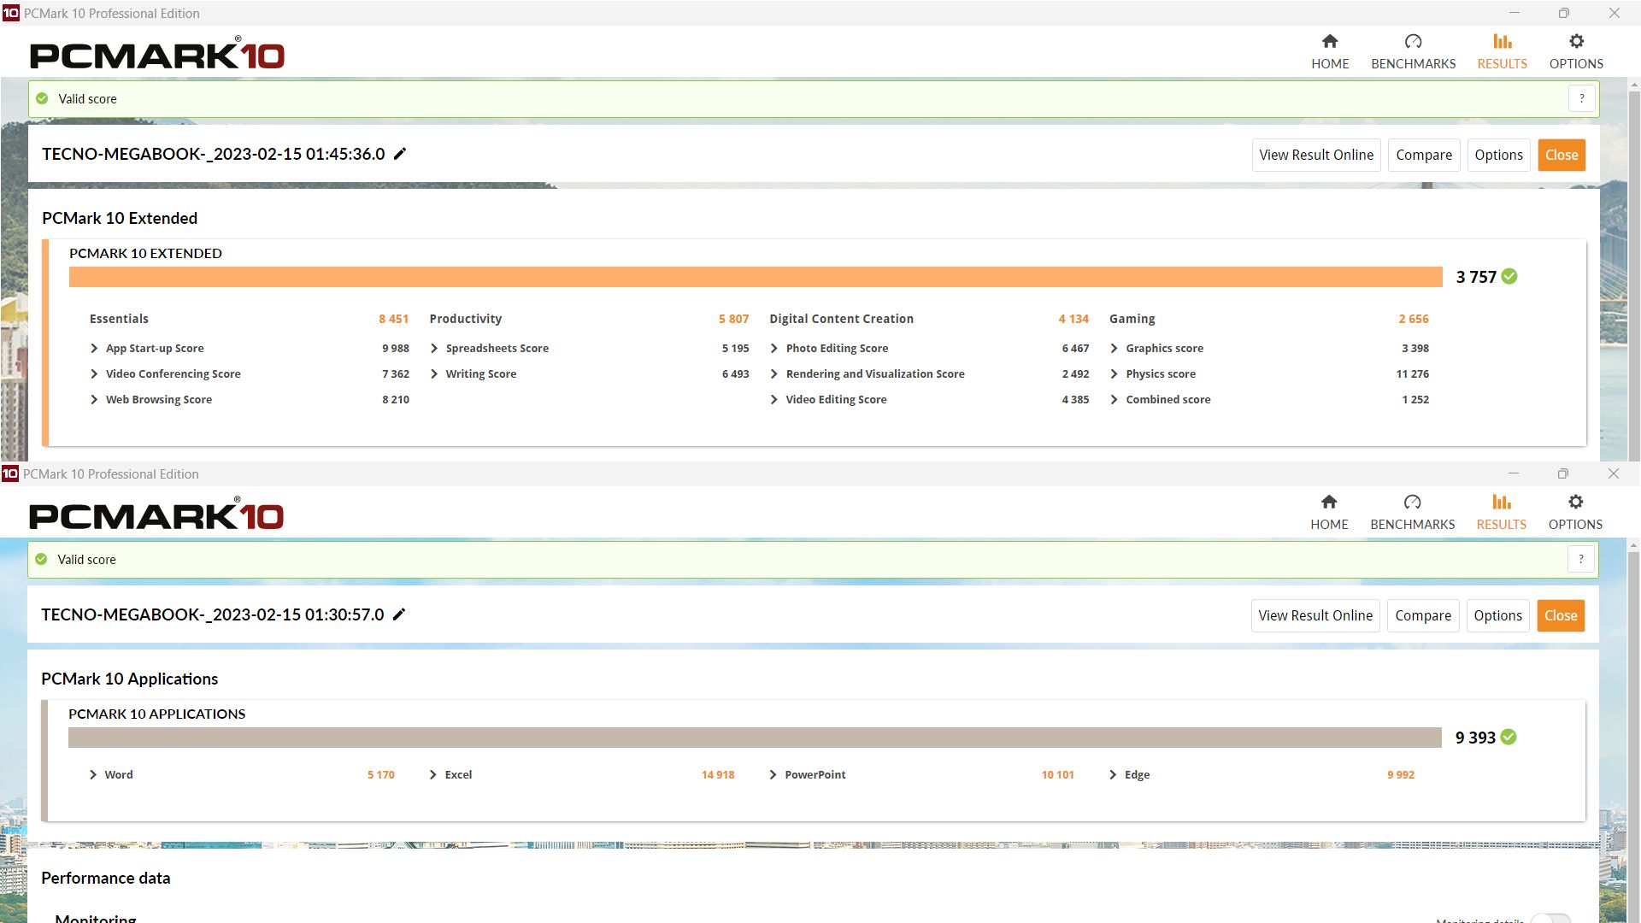Expand Video Editing Score details
The image size is (1641, 923).
(x=774, y=399)
